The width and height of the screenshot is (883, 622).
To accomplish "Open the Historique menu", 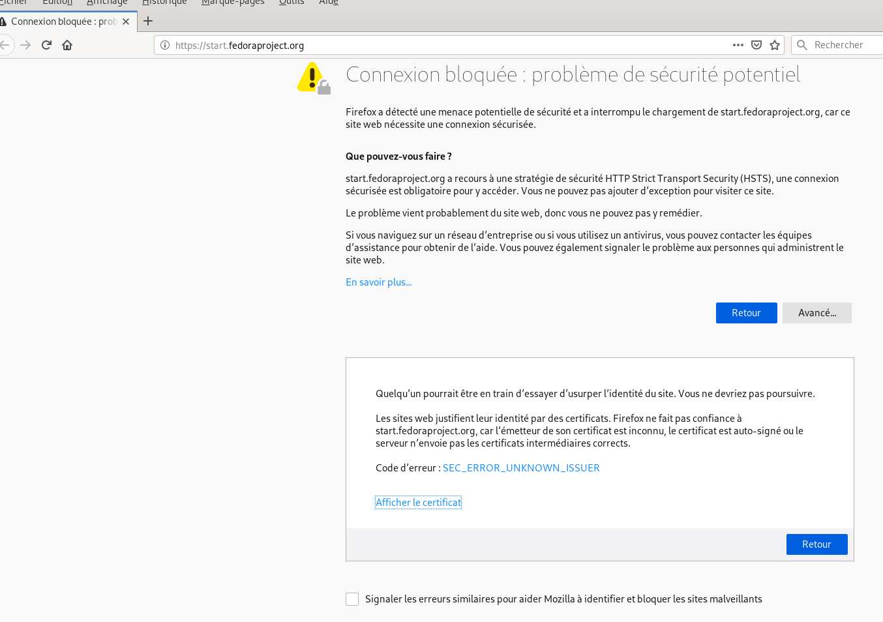I will coord(164,3).
